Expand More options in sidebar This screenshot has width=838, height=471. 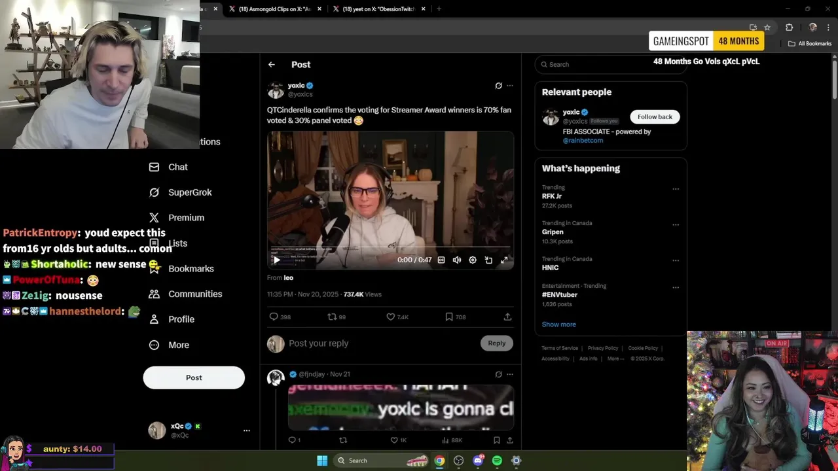169,345
